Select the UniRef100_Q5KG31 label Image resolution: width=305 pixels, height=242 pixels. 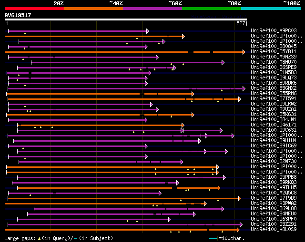coord(274,114)
